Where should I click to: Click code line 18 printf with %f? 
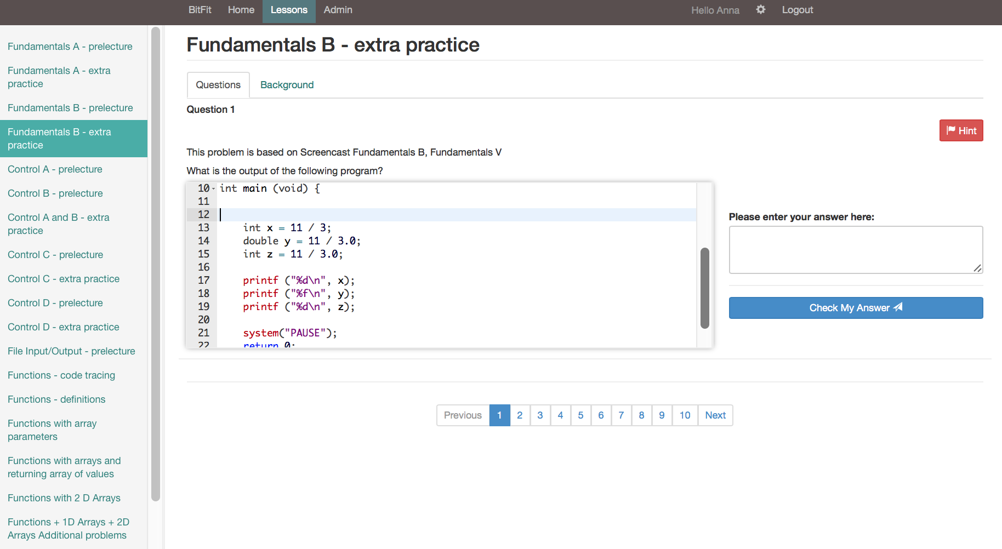(299, 294)
